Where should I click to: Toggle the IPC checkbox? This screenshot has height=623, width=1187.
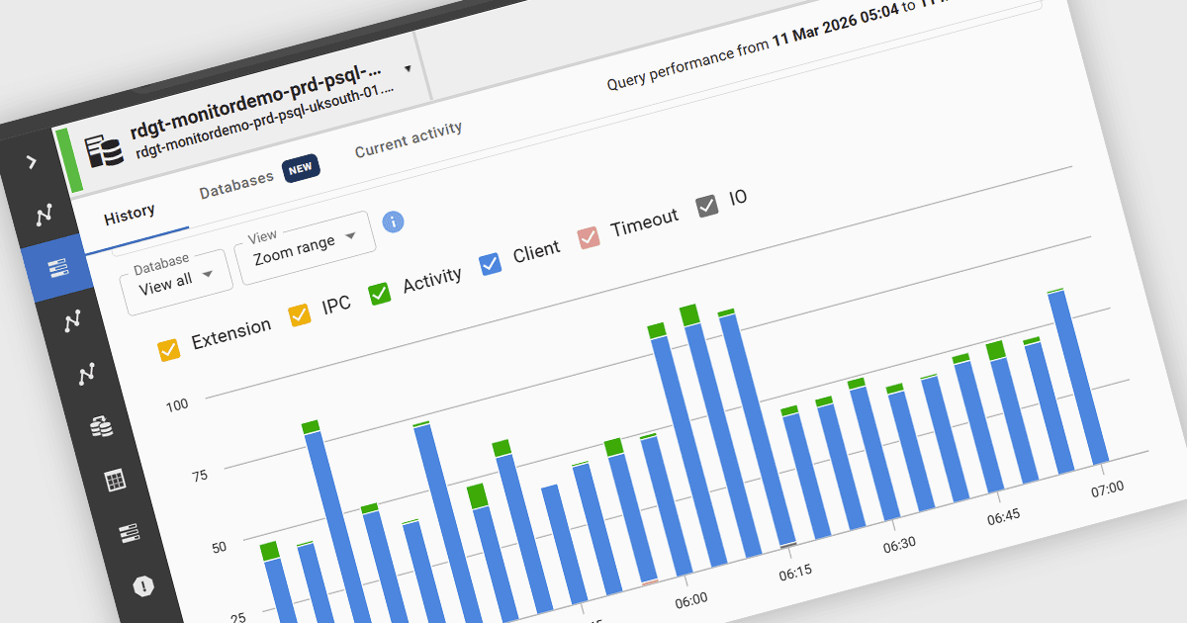299,315
